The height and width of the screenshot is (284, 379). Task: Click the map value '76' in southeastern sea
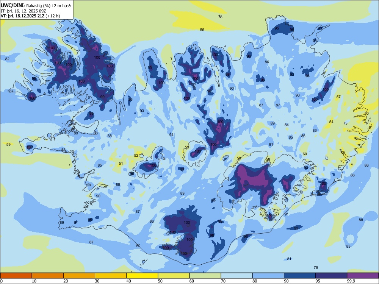pyautogui.click(x=316, y=267)
